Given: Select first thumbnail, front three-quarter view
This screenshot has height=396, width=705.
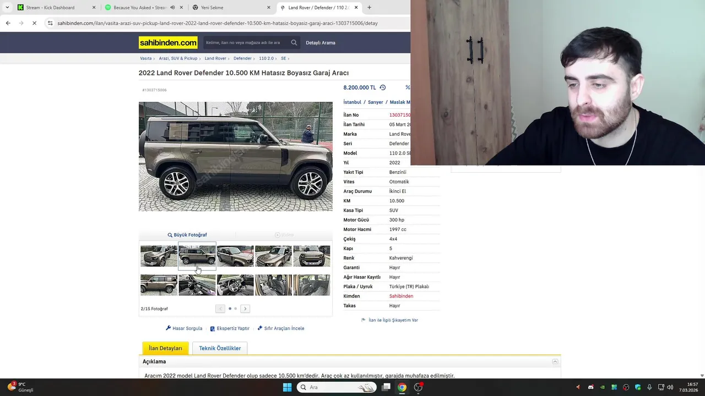Looking at the screenshot, I should (159, 256).
